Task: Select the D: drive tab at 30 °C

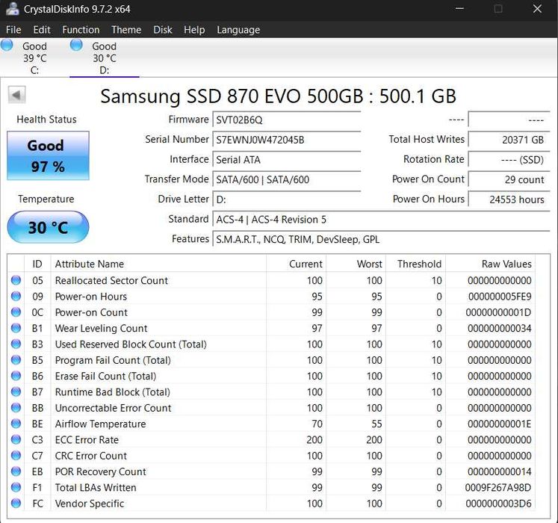Action: tap(105, 58)
